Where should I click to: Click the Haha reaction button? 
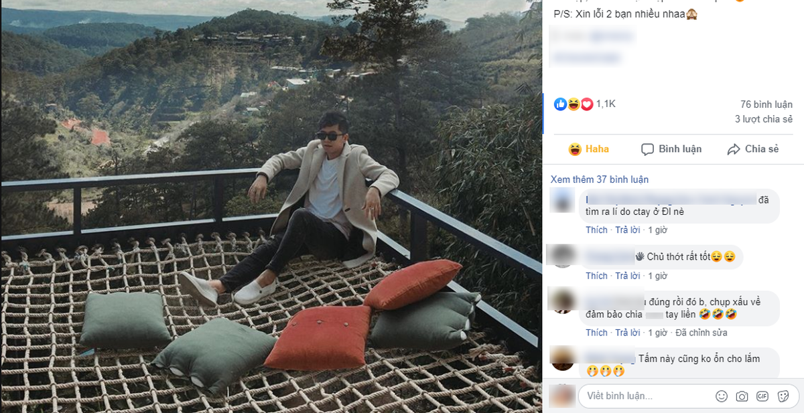tap(588, 149)
